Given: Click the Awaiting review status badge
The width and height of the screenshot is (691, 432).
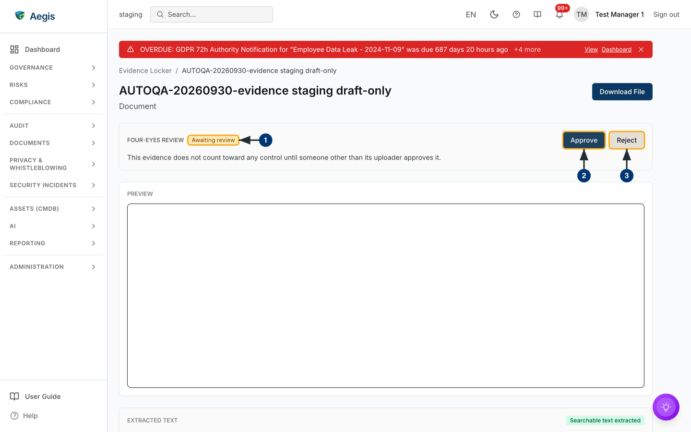Looking at the screenshot, I should pos(214,140).
